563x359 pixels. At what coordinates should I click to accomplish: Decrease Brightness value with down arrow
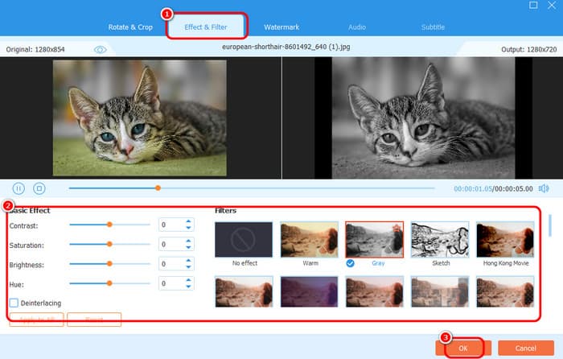pos(188,266)
